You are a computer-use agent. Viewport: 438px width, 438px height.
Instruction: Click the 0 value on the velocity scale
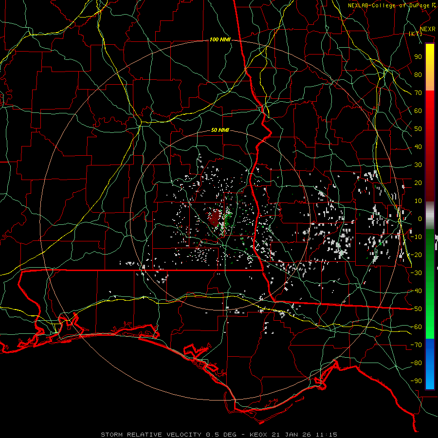click(x=420, y=219)
